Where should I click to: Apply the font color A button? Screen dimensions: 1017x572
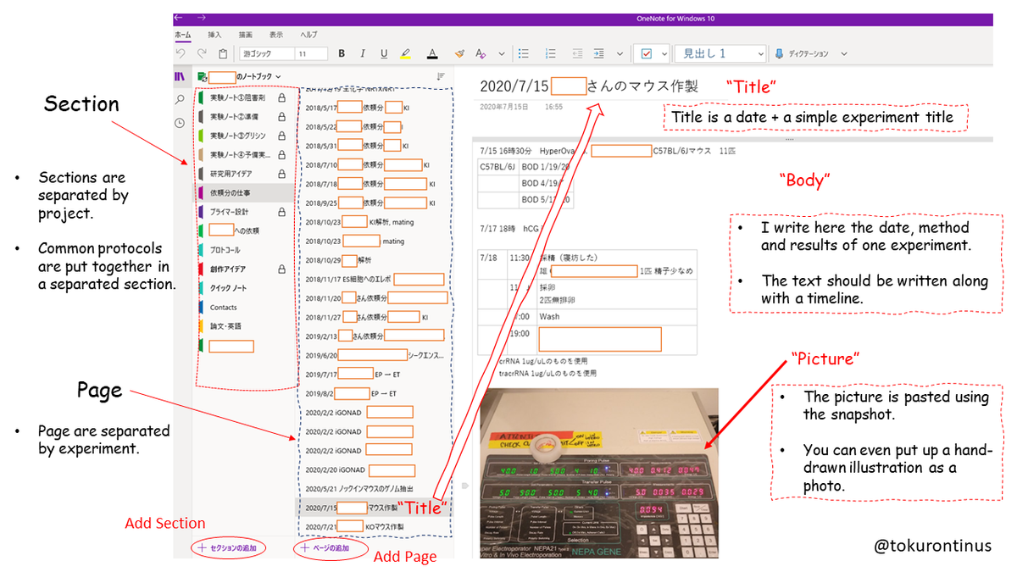tap(431, 53)
